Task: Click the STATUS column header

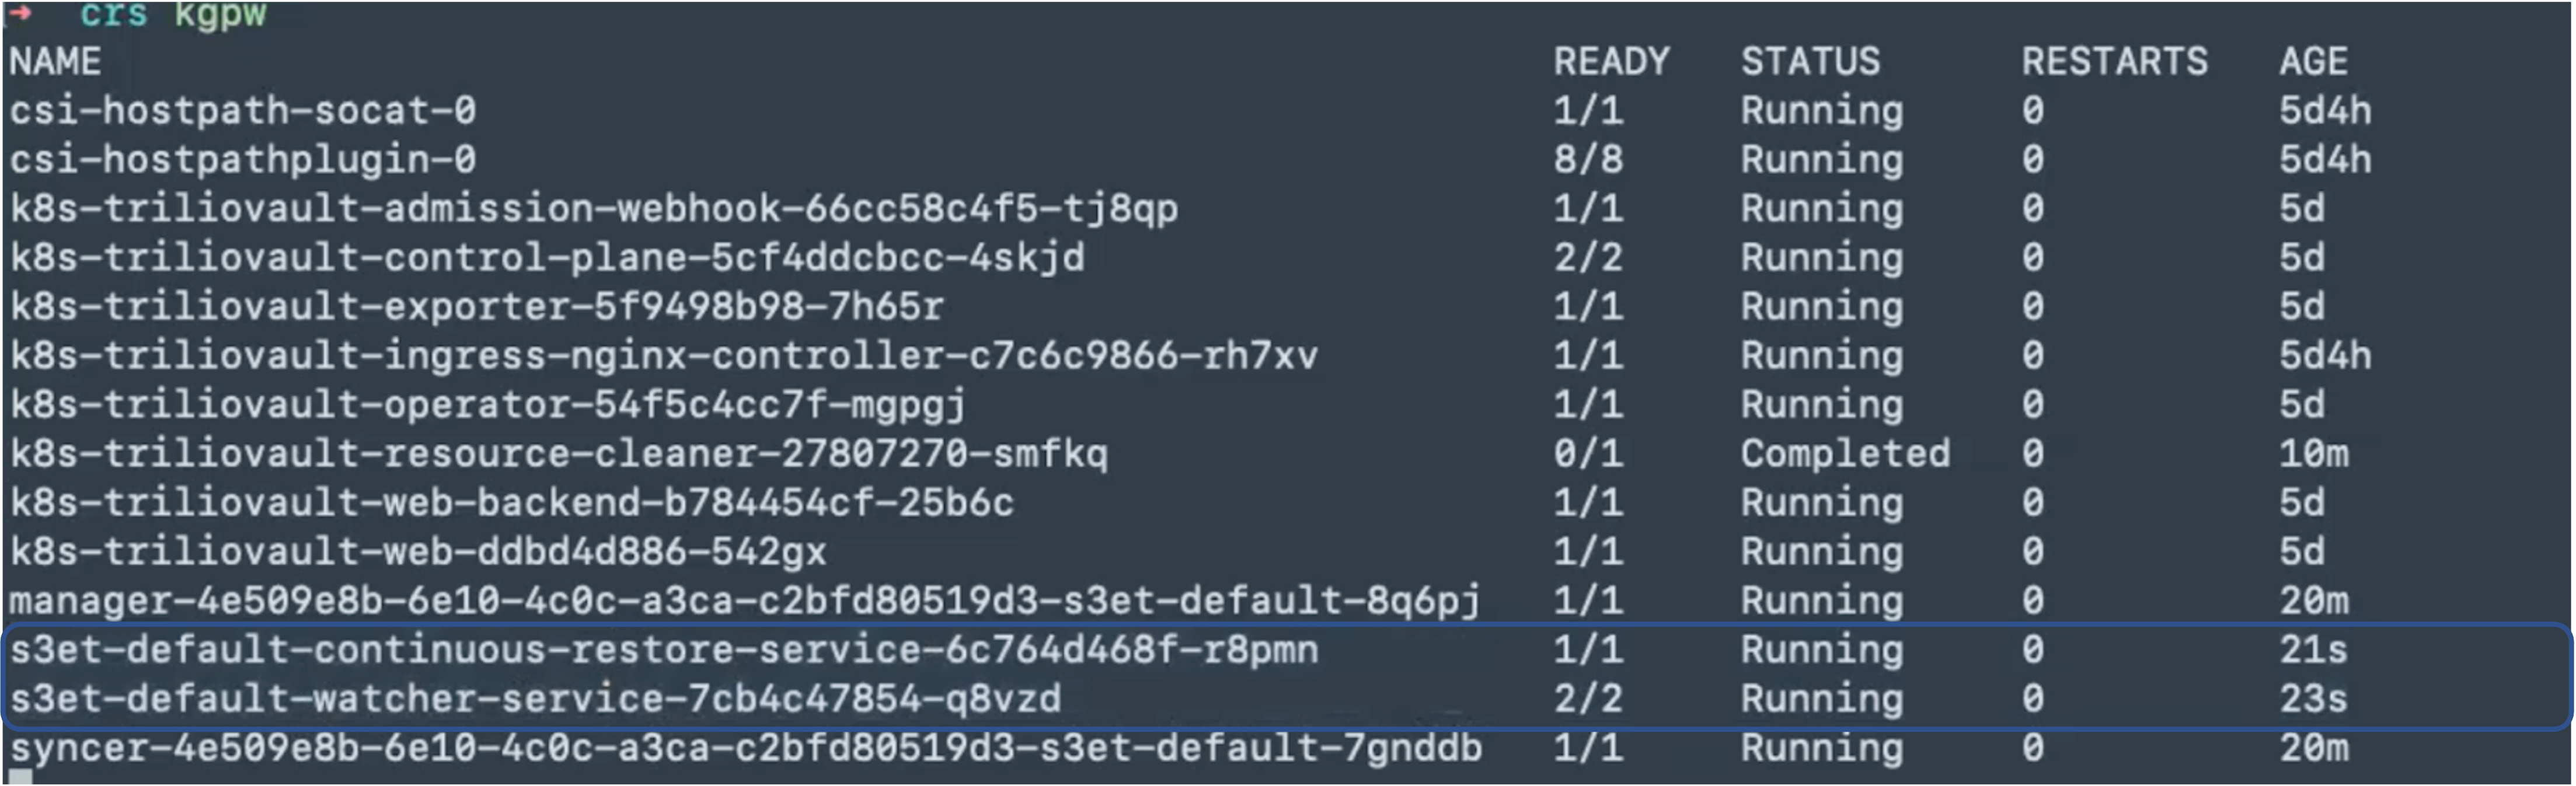Action: coord(1810,62)
